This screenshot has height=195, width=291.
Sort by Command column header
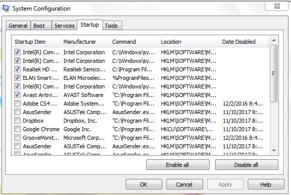pos(134,42)
